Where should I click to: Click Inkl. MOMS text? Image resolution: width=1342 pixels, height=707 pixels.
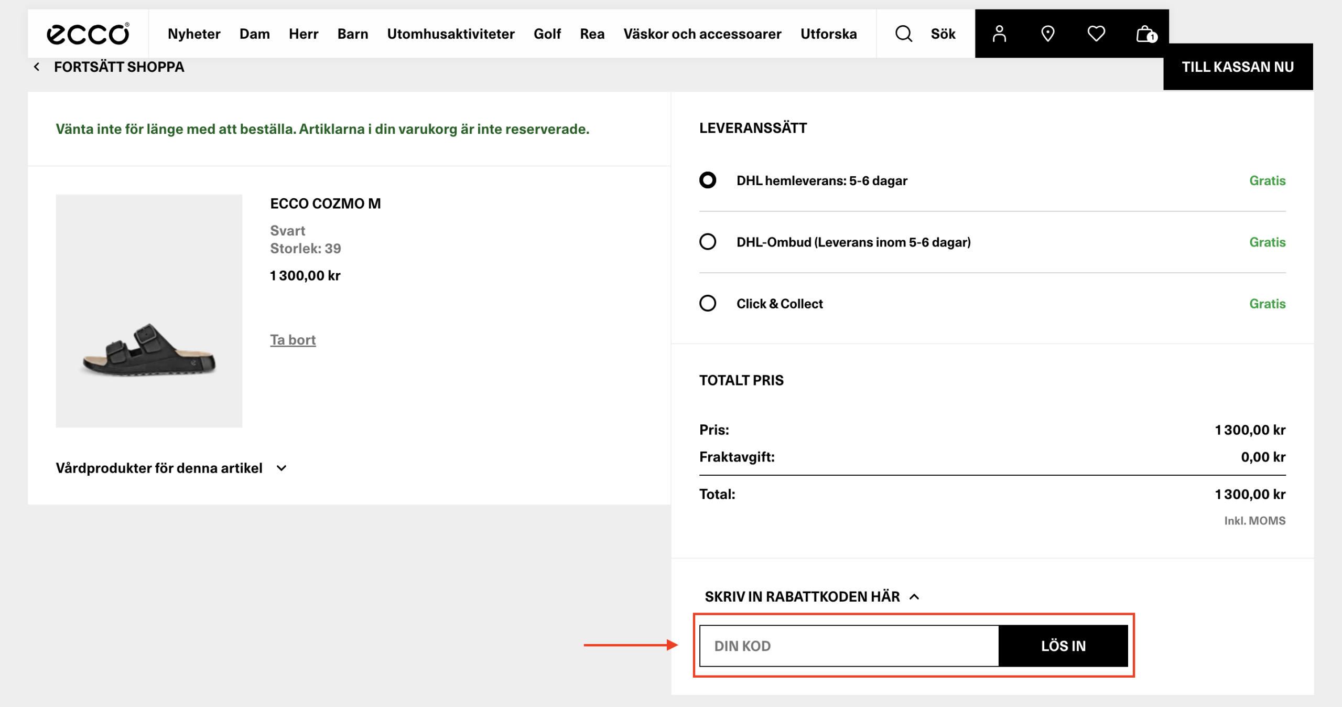(x=1254, y=520)
